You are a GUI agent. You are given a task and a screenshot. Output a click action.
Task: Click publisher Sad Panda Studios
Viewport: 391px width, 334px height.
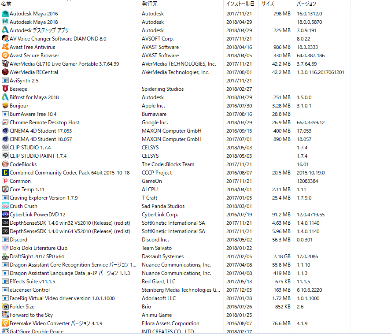(x=163, y=206)
